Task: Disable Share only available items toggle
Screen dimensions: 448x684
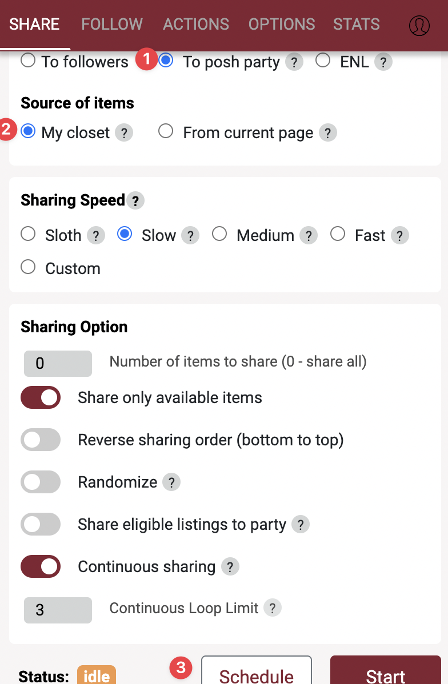Action: coord(41,398)
